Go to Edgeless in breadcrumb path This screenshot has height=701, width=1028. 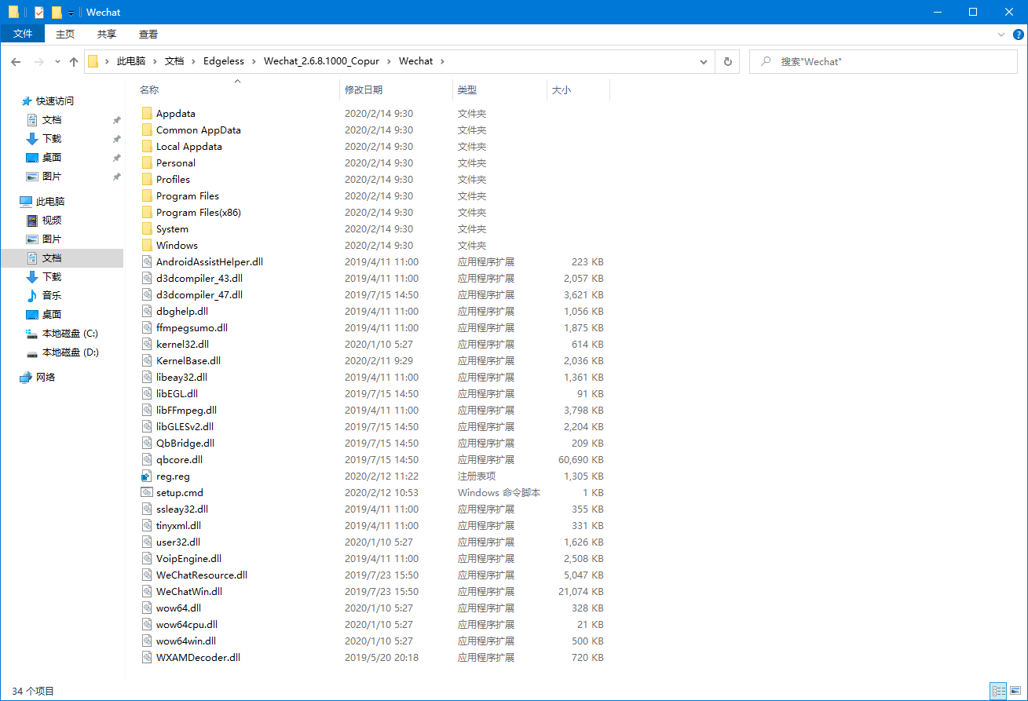click(223, 61)
